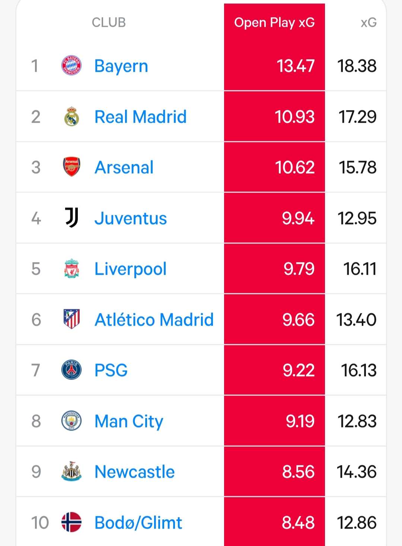The width and height of the screenshot is (402, 546).
Task: Sort by the xG column header
Action: tap(368, 23)
